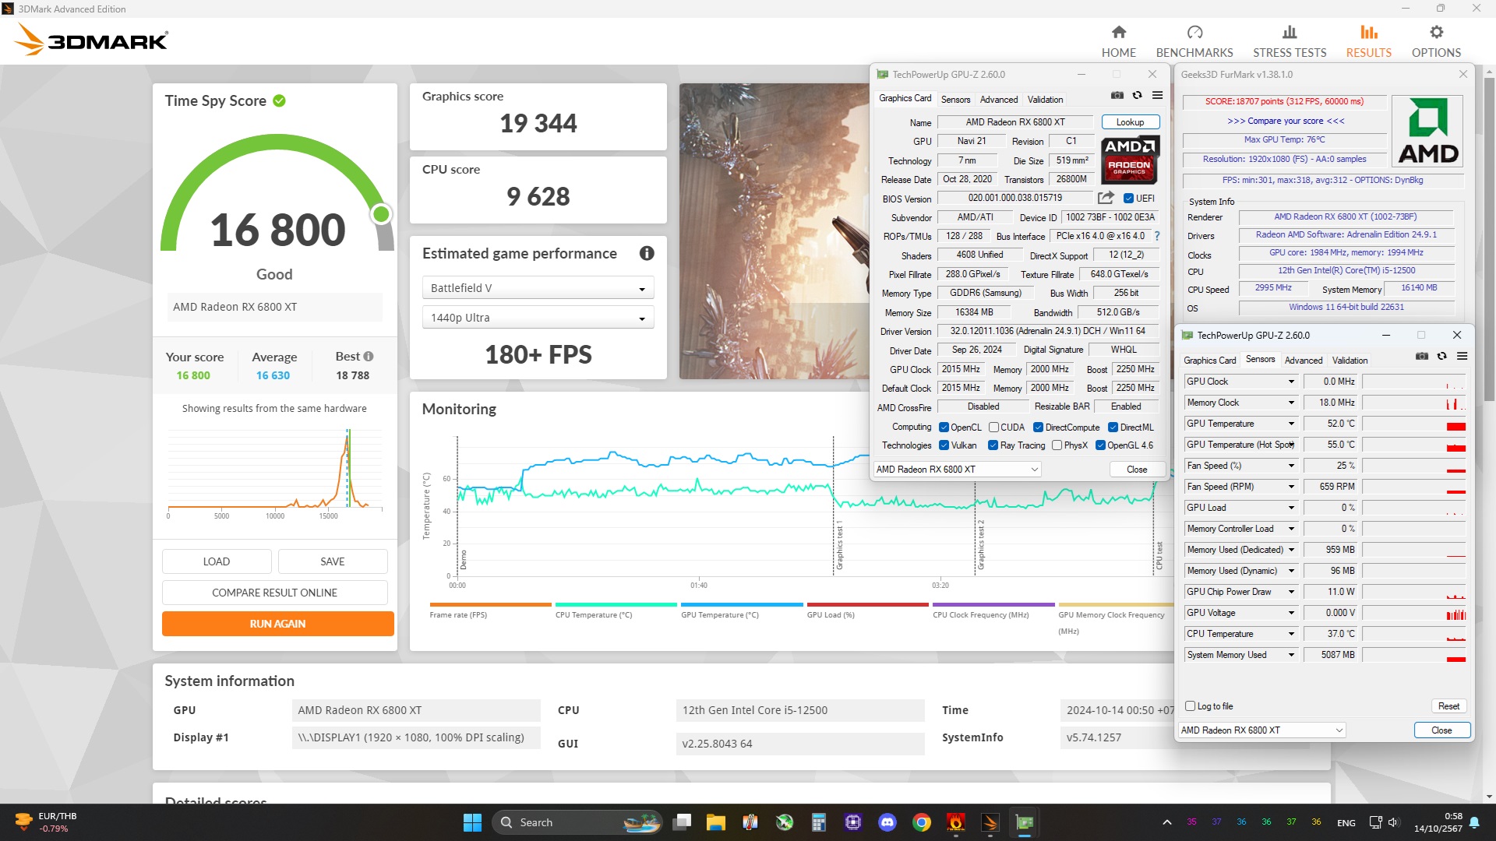Click the GPU-Z screenshot camera icon
Screen dimensions: 1496x841
[x=1117, y=95]
